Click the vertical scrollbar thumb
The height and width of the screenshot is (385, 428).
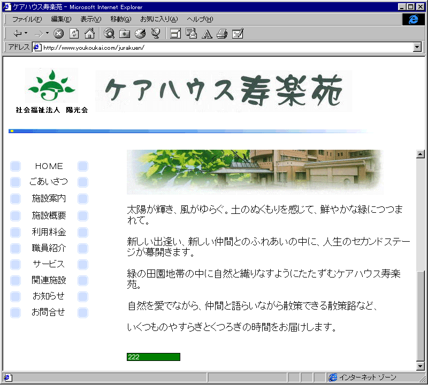coord(421,315)
